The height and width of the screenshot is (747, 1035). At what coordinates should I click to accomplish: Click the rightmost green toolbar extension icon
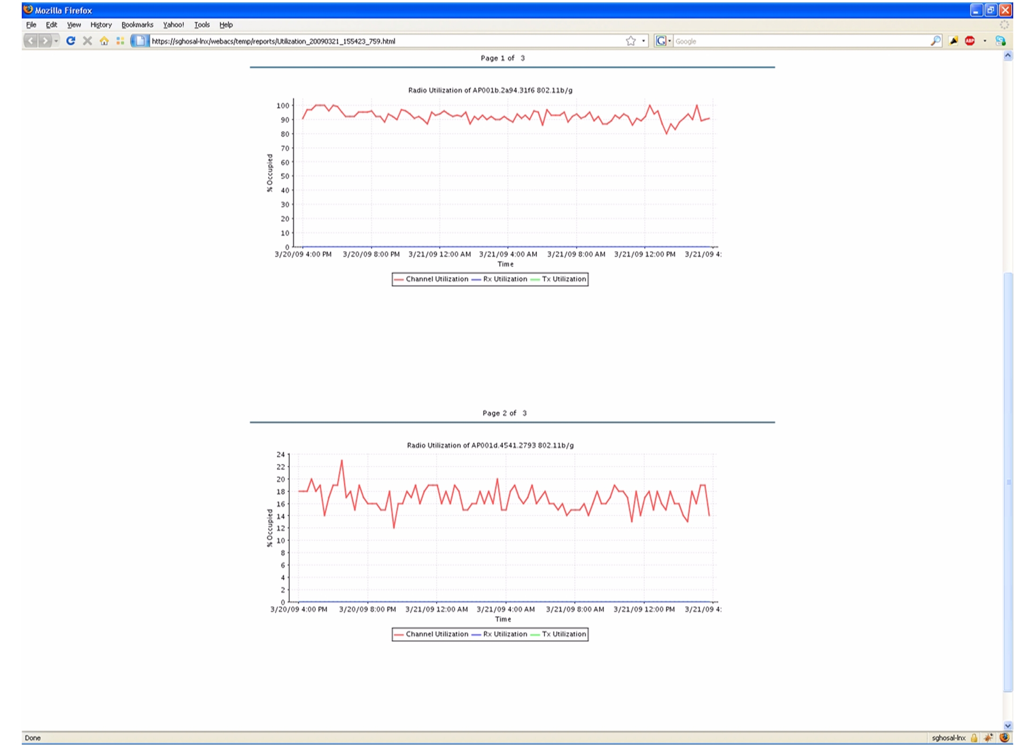click(x=1000, y=41)
